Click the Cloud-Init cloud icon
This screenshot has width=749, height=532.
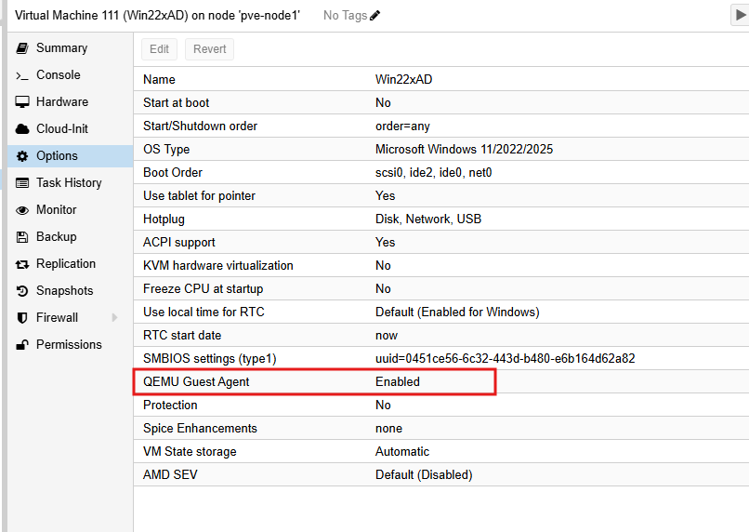click(22, 129)
